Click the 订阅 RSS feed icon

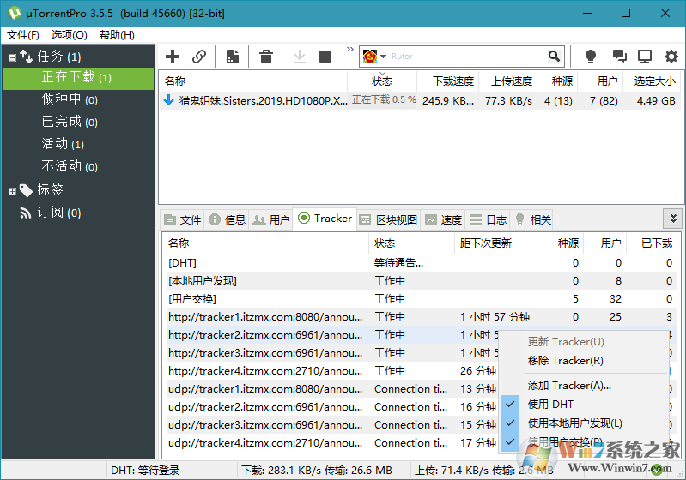click(x=26, y=213)
